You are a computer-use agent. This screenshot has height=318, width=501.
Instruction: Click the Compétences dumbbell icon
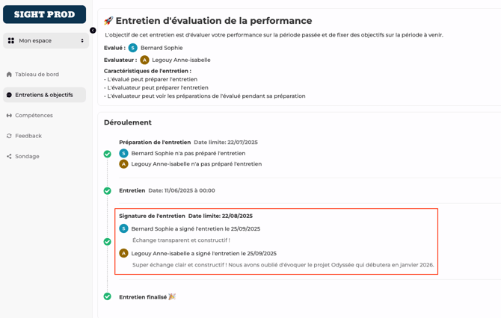[9, 116]
